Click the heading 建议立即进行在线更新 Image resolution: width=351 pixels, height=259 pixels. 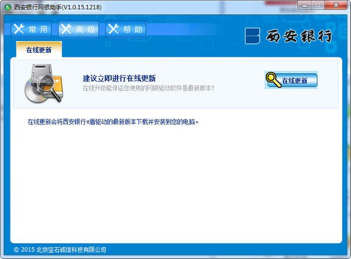tap(119, 79)
